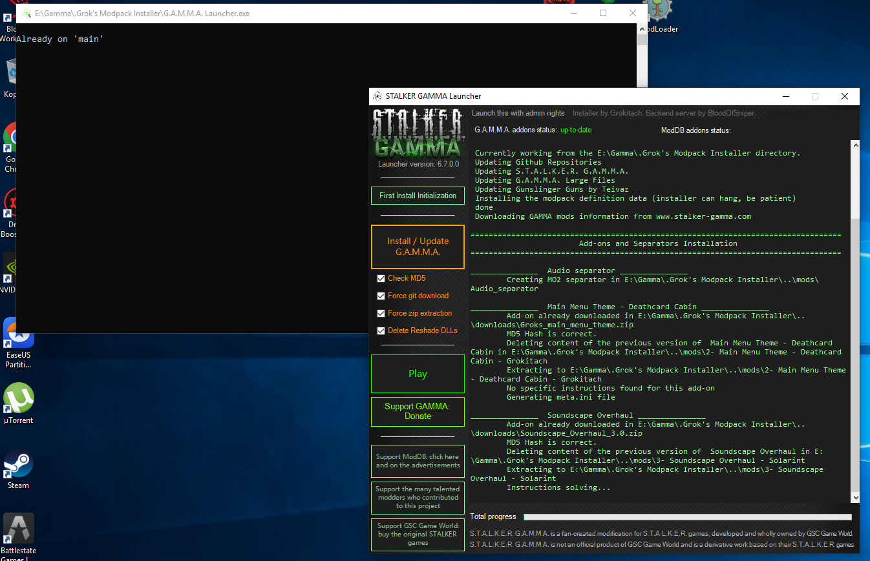
Task: Open the µTorrent desktop icon
Action: [x=18, y=403]
